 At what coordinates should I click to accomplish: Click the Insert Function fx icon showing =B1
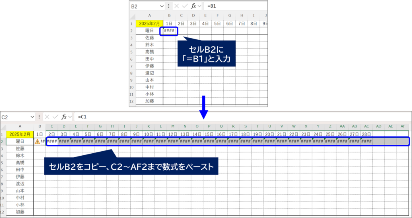tap(194, 6)
